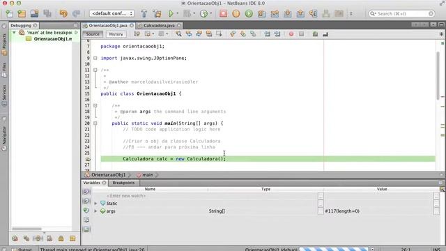The image size is (446, 251).
Task: Click the New File toolbar icon
Action: [9, 13]
